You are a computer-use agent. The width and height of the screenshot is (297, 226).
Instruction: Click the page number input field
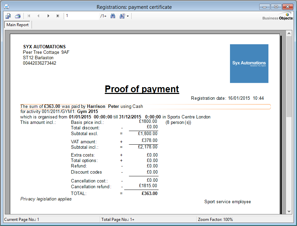82,16
